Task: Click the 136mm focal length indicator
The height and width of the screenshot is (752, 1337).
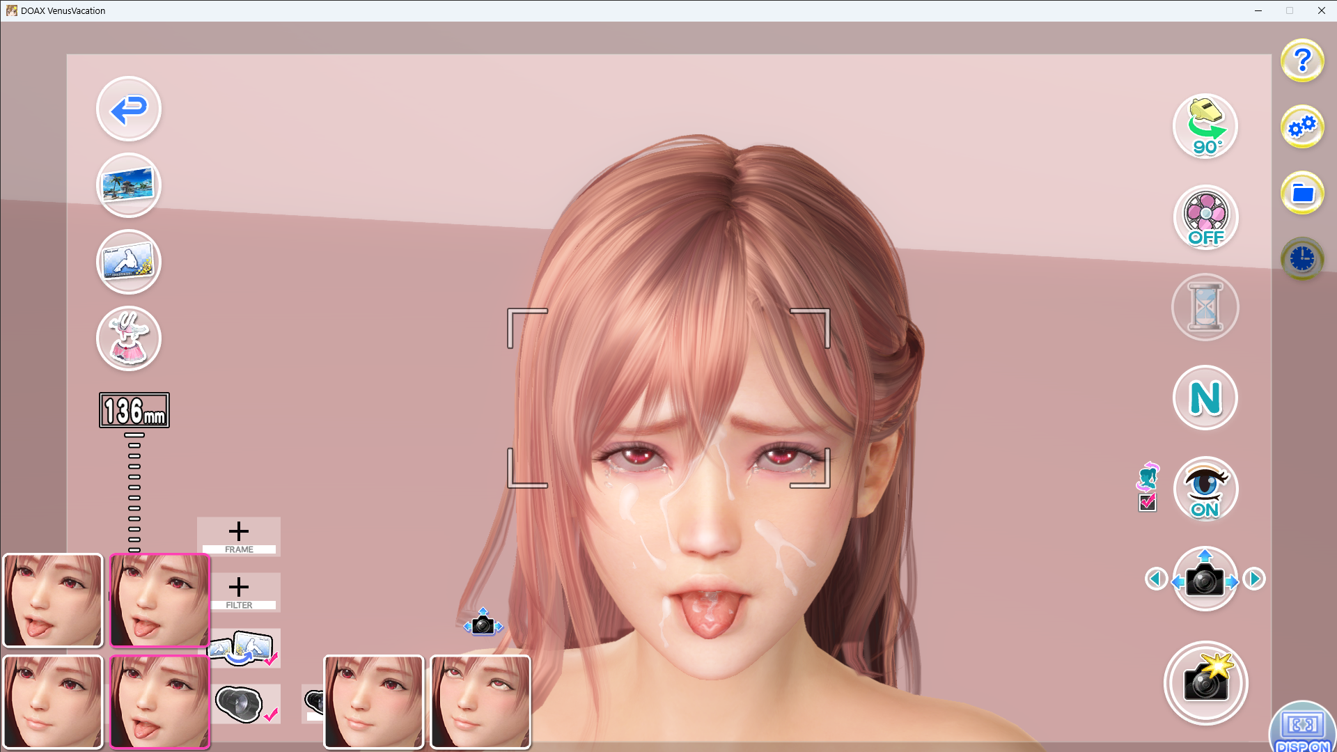Action: [x=134, y=410]
